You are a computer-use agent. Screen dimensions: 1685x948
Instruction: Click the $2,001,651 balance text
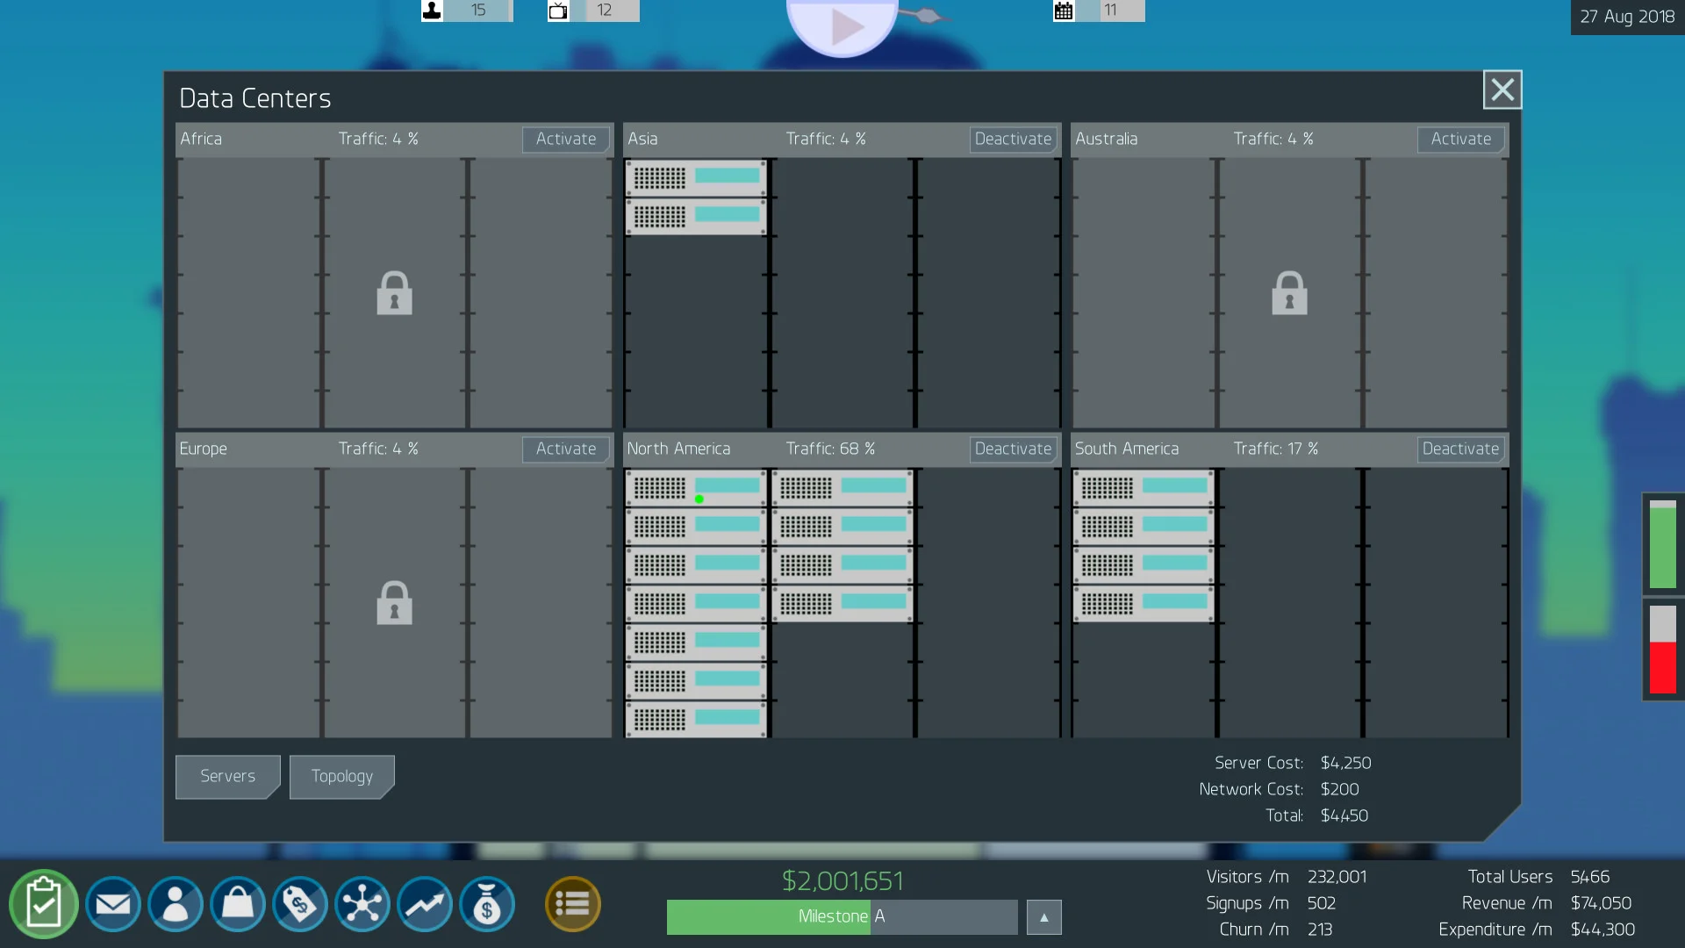pyautogui.click(x=842, y=880)
